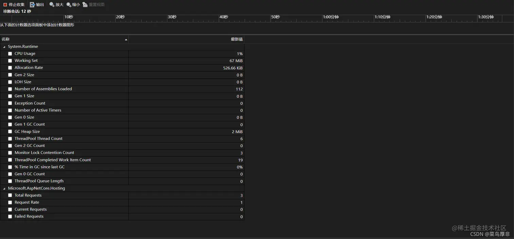The image size is (514, 239).
Task: Click the zoom in magnifier icon
Action: pos(52,4)
